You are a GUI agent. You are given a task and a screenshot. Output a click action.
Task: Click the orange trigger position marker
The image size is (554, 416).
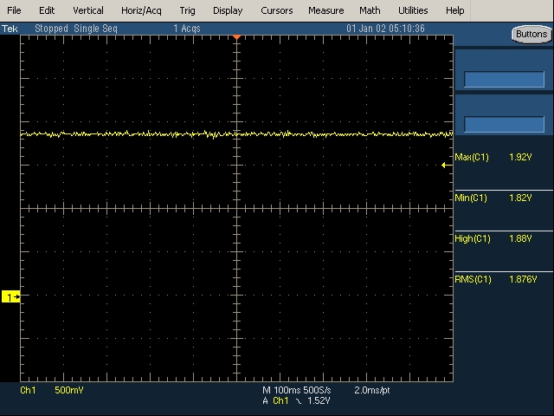coord(236,37)
